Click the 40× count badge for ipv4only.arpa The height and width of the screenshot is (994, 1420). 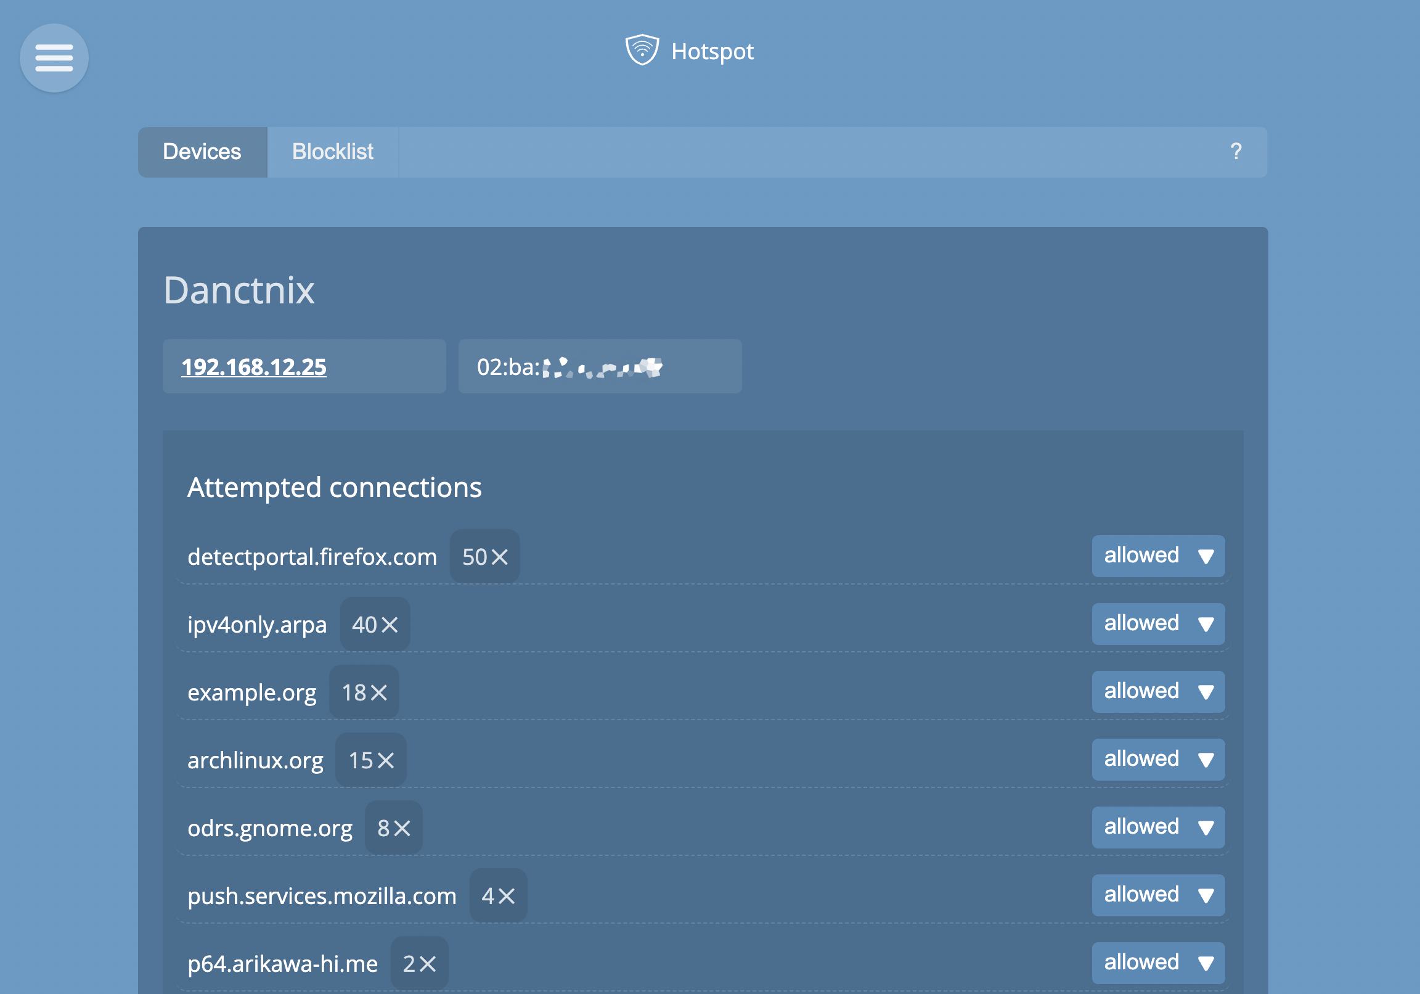(375, 625)
